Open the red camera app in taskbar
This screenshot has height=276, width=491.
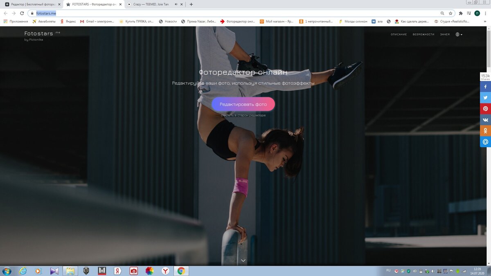134,271
